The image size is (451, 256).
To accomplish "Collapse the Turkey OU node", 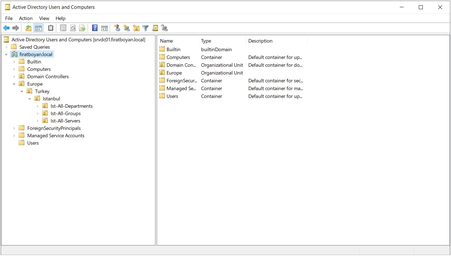I will click(22, 91).
